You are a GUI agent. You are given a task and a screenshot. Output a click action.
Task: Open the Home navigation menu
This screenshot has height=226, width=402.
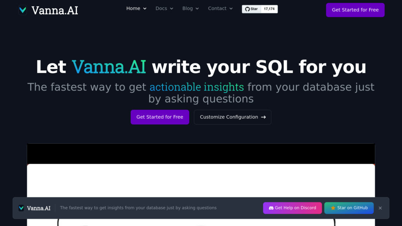(x=136, y=8)
